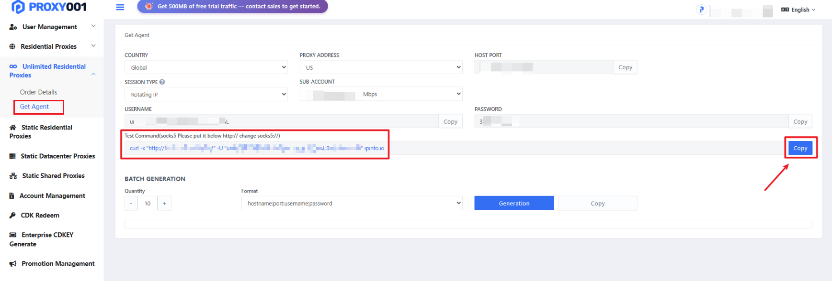Decrease quantity with minus button

[x=131, y=204]
